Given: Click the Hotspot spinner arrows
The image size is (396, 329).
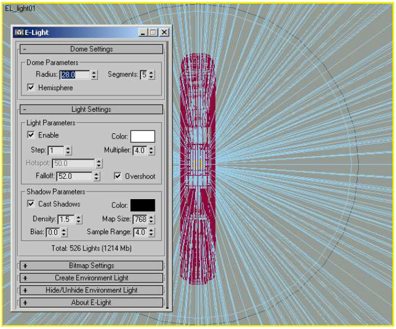Looking at the screenshot, I should pyautogui.click(x=99, y=164).
